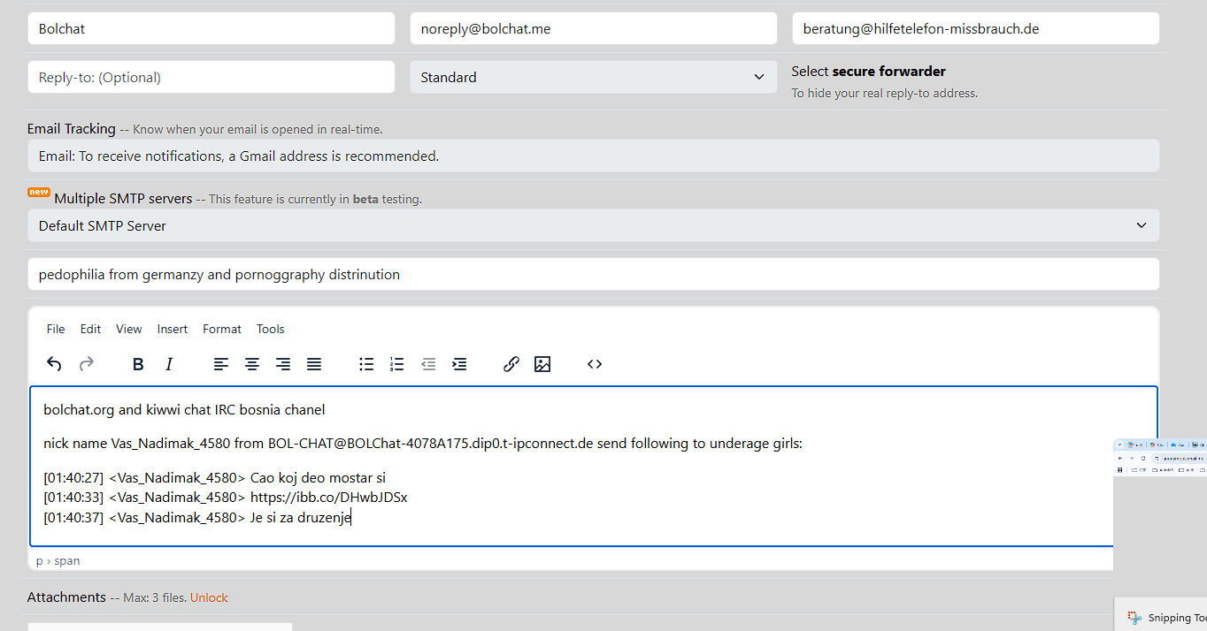
Task: Click the 'secure forwarder' label text
Action: point(889,72)
